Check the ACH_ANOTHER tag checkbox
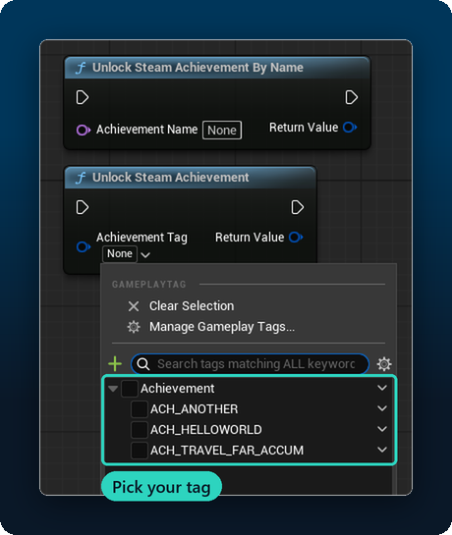 [140, 409]
